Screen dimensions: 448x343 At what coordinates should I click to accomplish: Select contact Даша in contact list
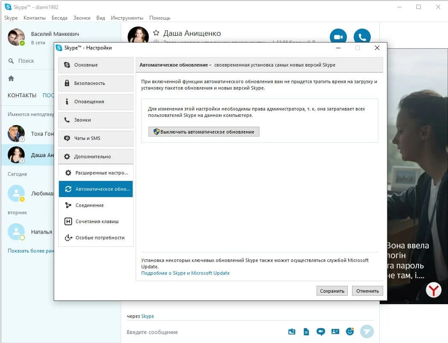[28, 155]
